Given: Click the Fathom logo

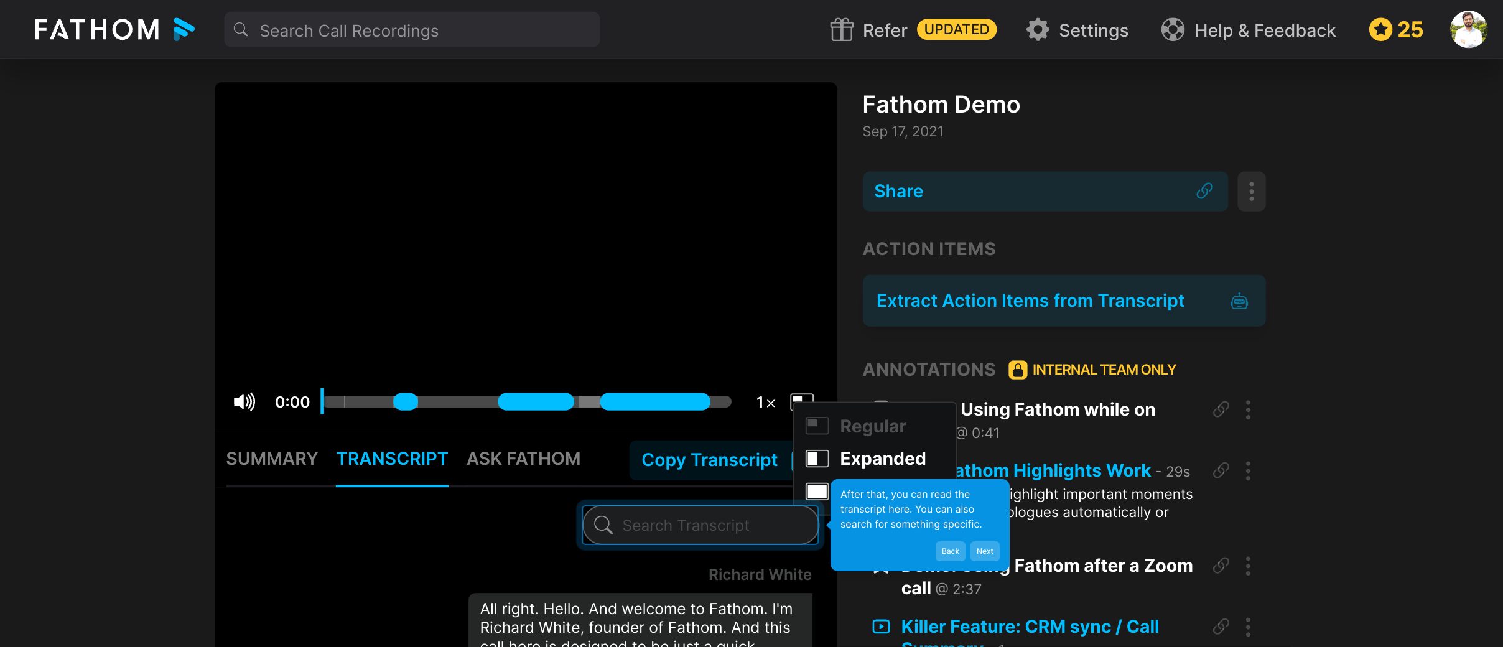Looking at the screenshot, I should click(114, 29).
